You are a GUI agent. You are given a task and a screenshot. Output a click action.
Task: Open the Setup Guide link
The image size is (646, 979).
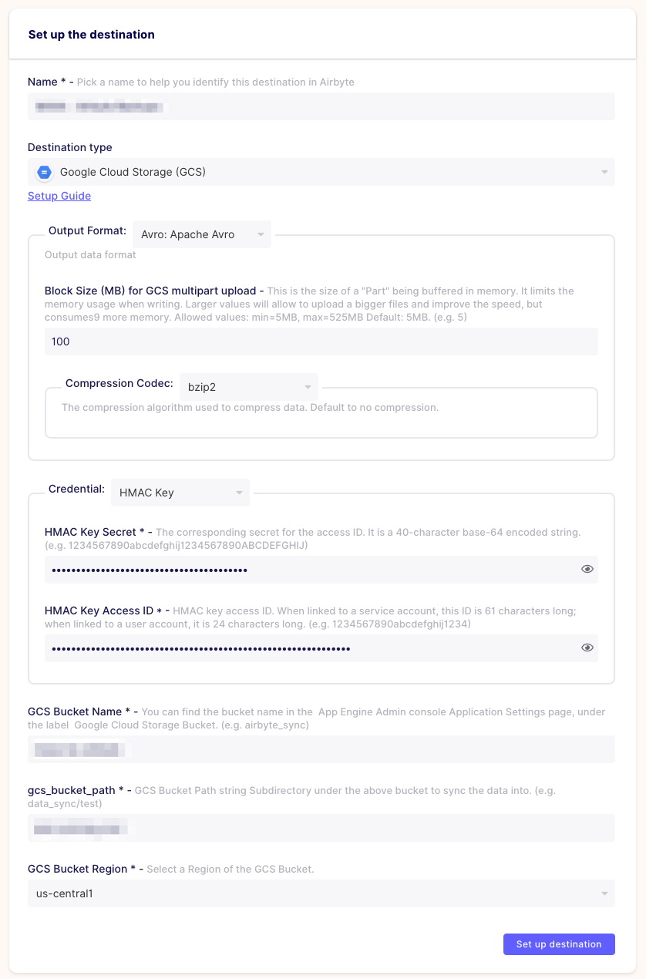click(x=59, y=196)
